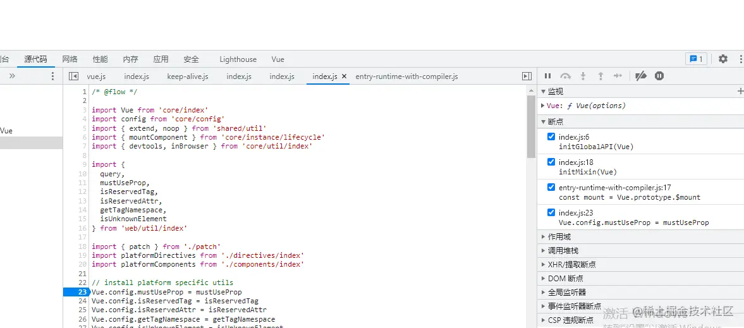Switch to vue.js file tab
Viewport: 744px width, 328px height.
click(x=96, y=76)
